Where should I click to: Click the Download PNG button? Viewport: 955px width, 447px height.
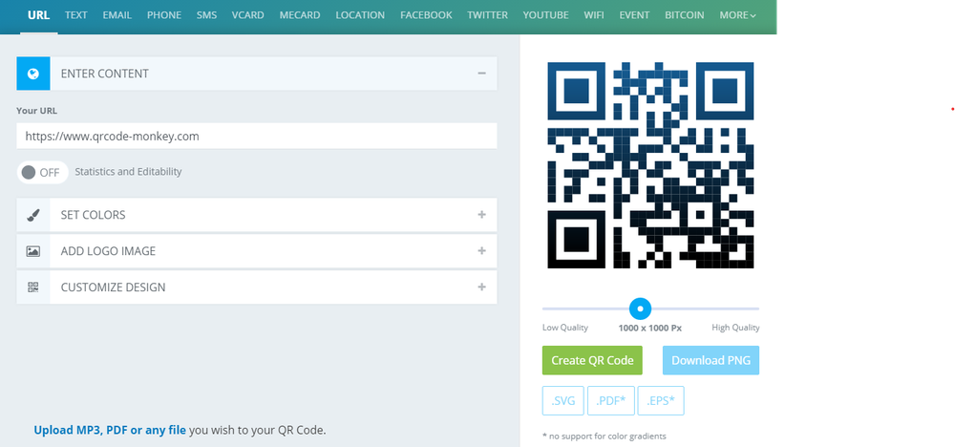coord(711,360)
